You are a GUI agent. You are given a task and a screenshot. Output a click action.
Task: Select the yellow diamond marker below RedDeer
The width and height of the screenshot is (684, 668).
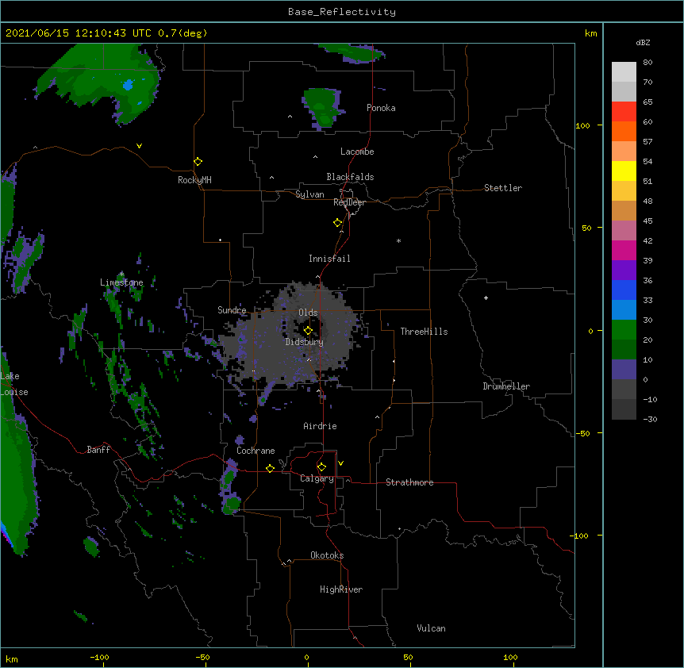point(338,223)
